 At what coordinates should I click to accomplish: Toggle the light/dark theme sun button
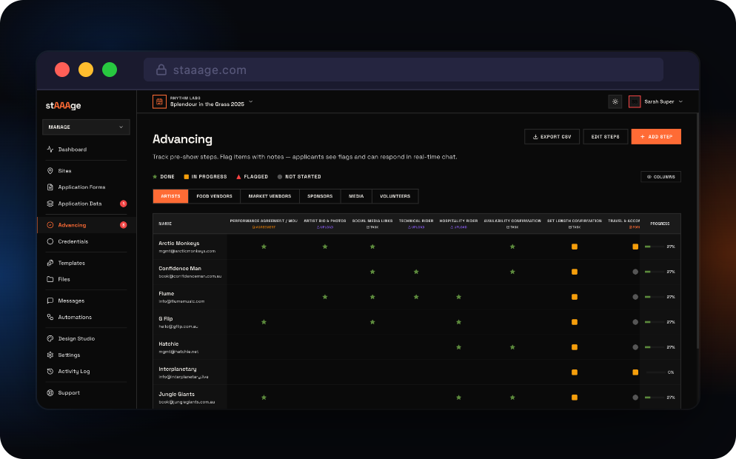(615, 101)
